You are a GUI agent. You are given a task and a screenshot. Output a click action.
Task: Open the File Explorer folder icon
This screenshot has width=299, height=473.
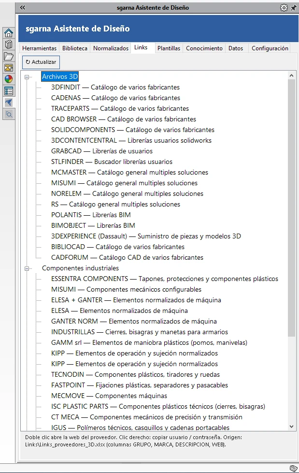[9, 56]
